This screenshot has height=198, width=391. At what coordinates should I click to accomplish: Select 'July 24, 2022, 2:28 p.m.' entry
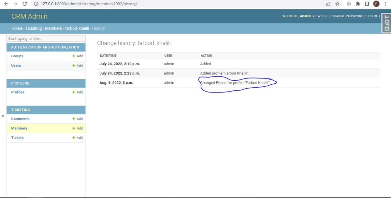120,73
